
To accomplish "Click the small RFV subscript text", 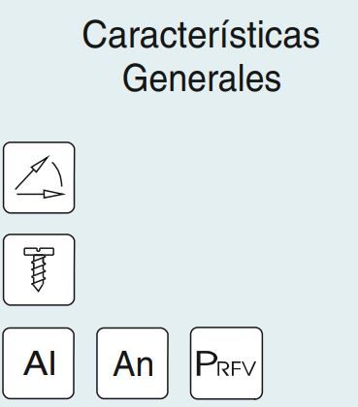I will coord(235,368).
